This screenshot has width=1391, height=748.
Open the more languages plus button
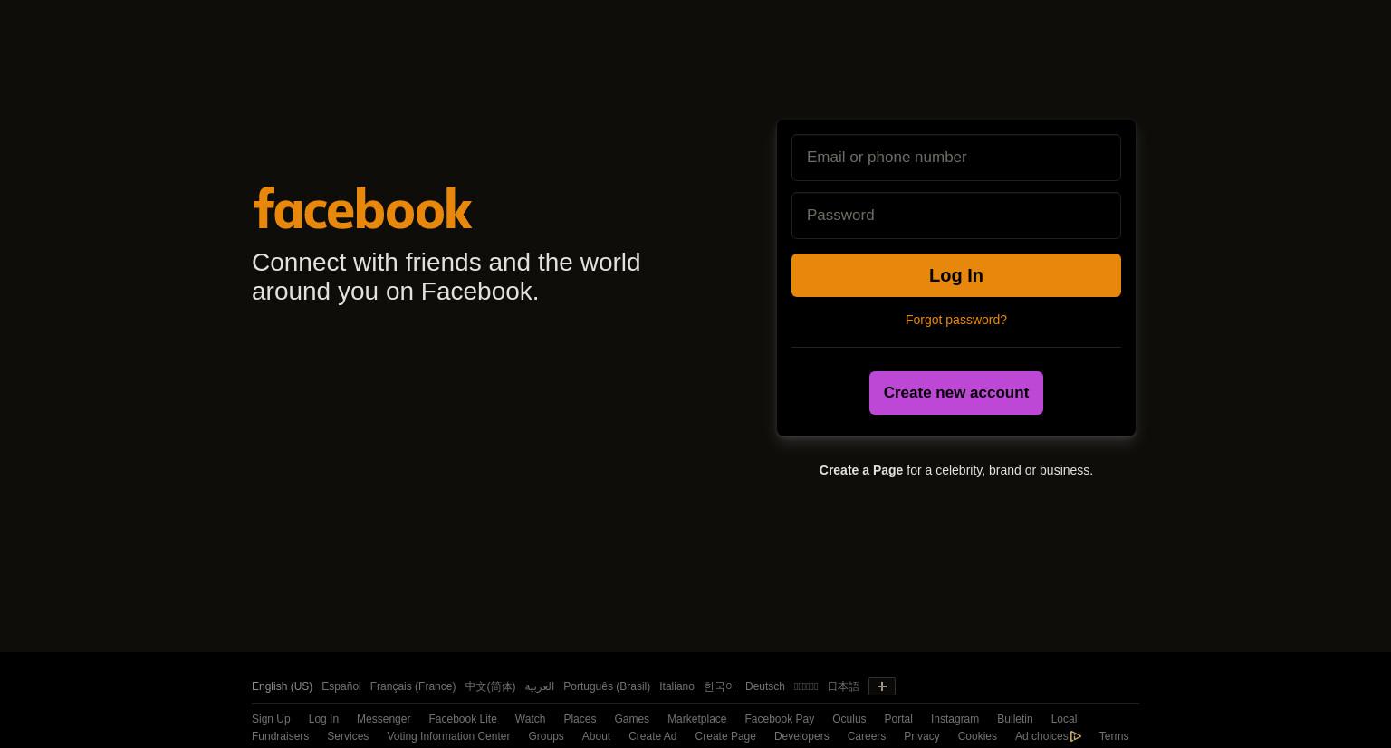tap(881, 686)
